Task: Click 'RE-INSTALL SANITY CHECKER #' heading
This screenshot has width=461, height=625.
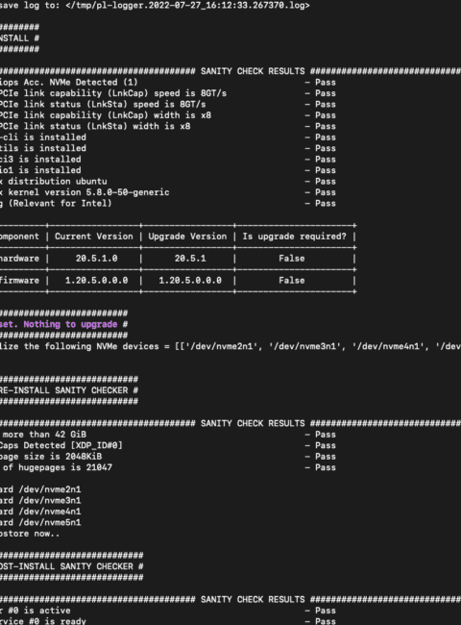Action: (x=69, y=390)
